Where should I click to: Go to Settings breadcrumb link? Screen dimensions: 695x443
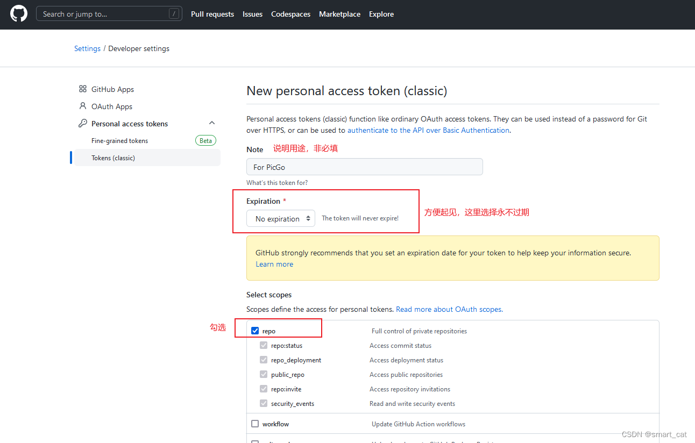(87, 48)
